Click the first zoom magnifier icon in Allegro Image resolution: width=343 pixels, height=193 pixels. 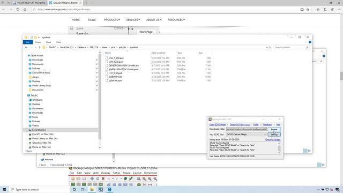pos(139,179)
